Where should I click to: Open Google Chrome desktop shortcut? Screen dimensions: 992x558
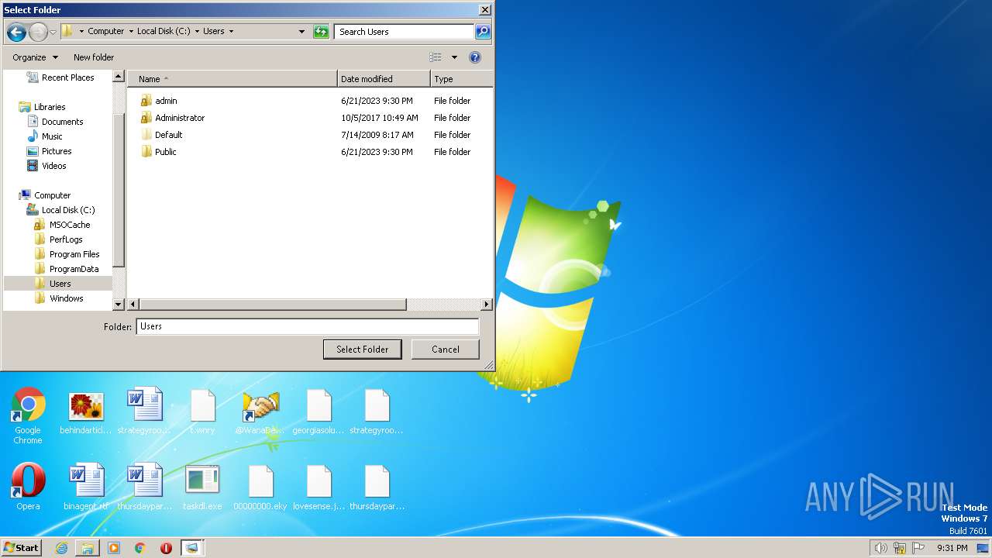coord(28,416)
